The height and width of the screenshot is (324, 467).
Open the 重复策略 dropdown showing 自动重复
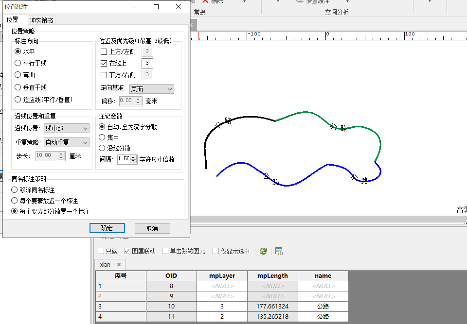coord(66,142)
